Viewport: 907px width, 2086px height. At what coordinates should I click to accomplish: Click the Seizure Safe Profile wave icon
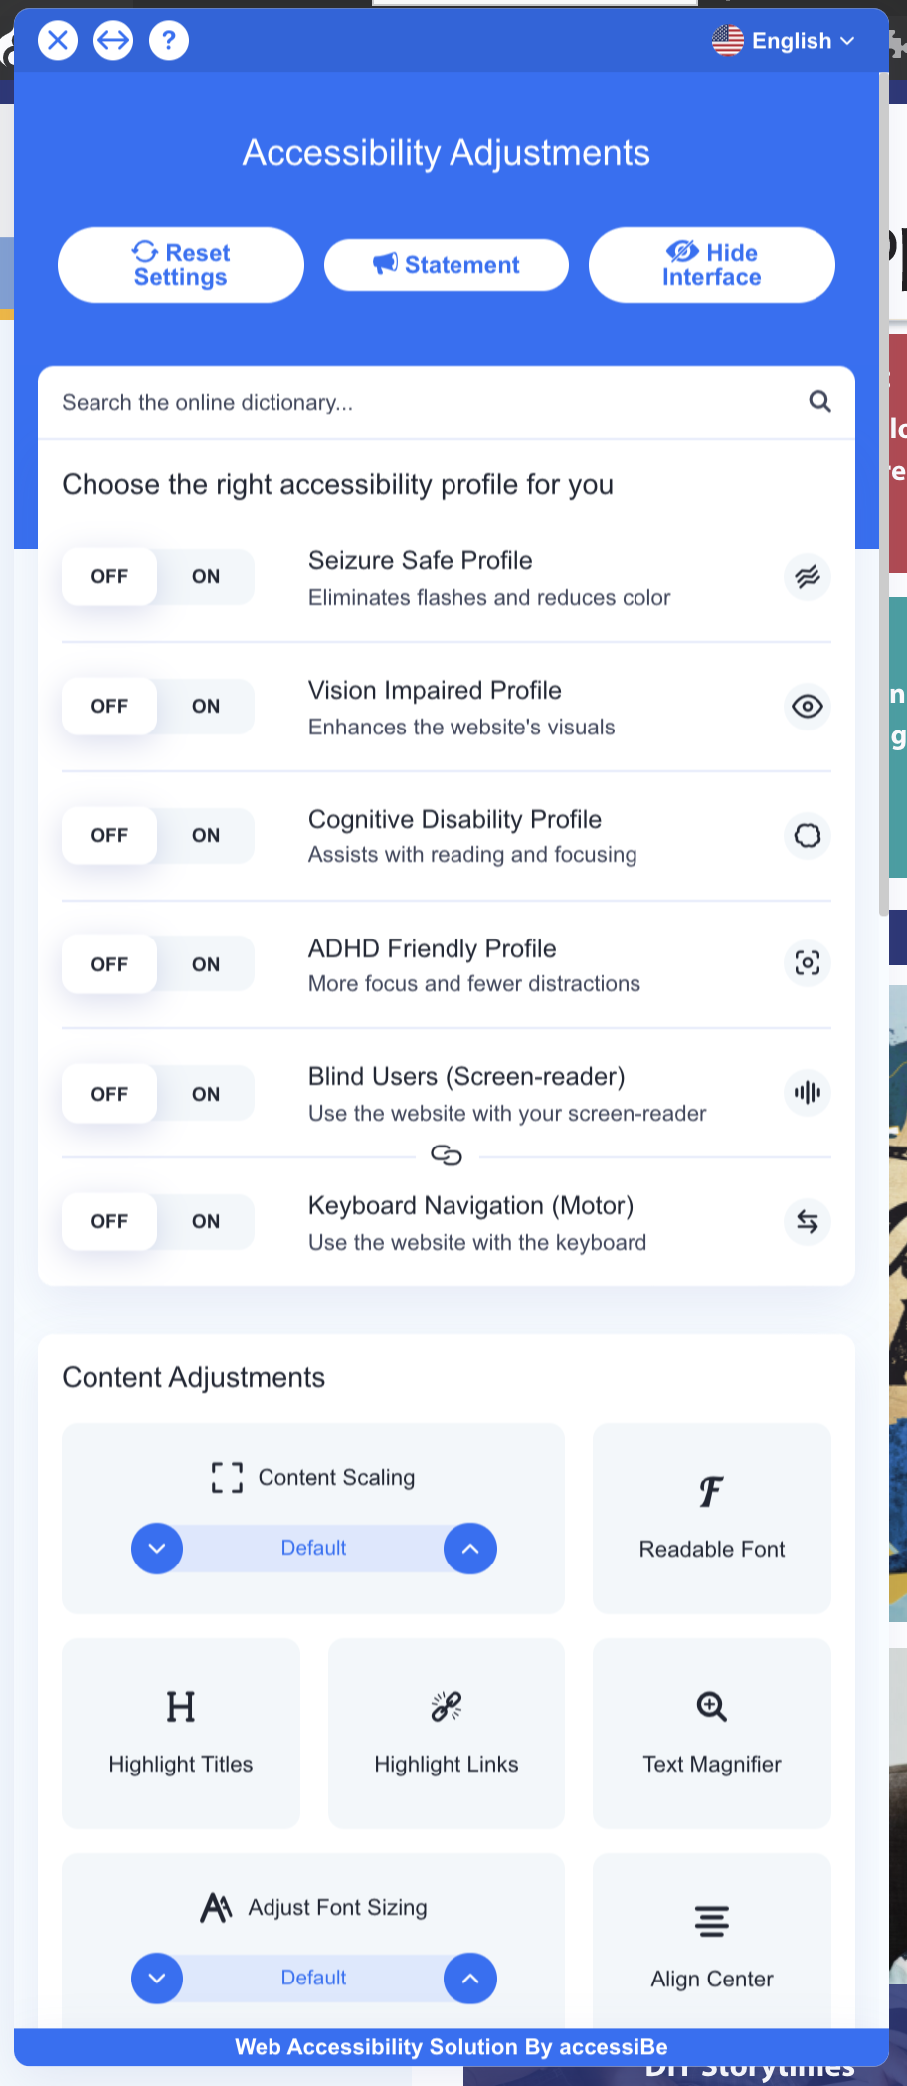(808, 576)
